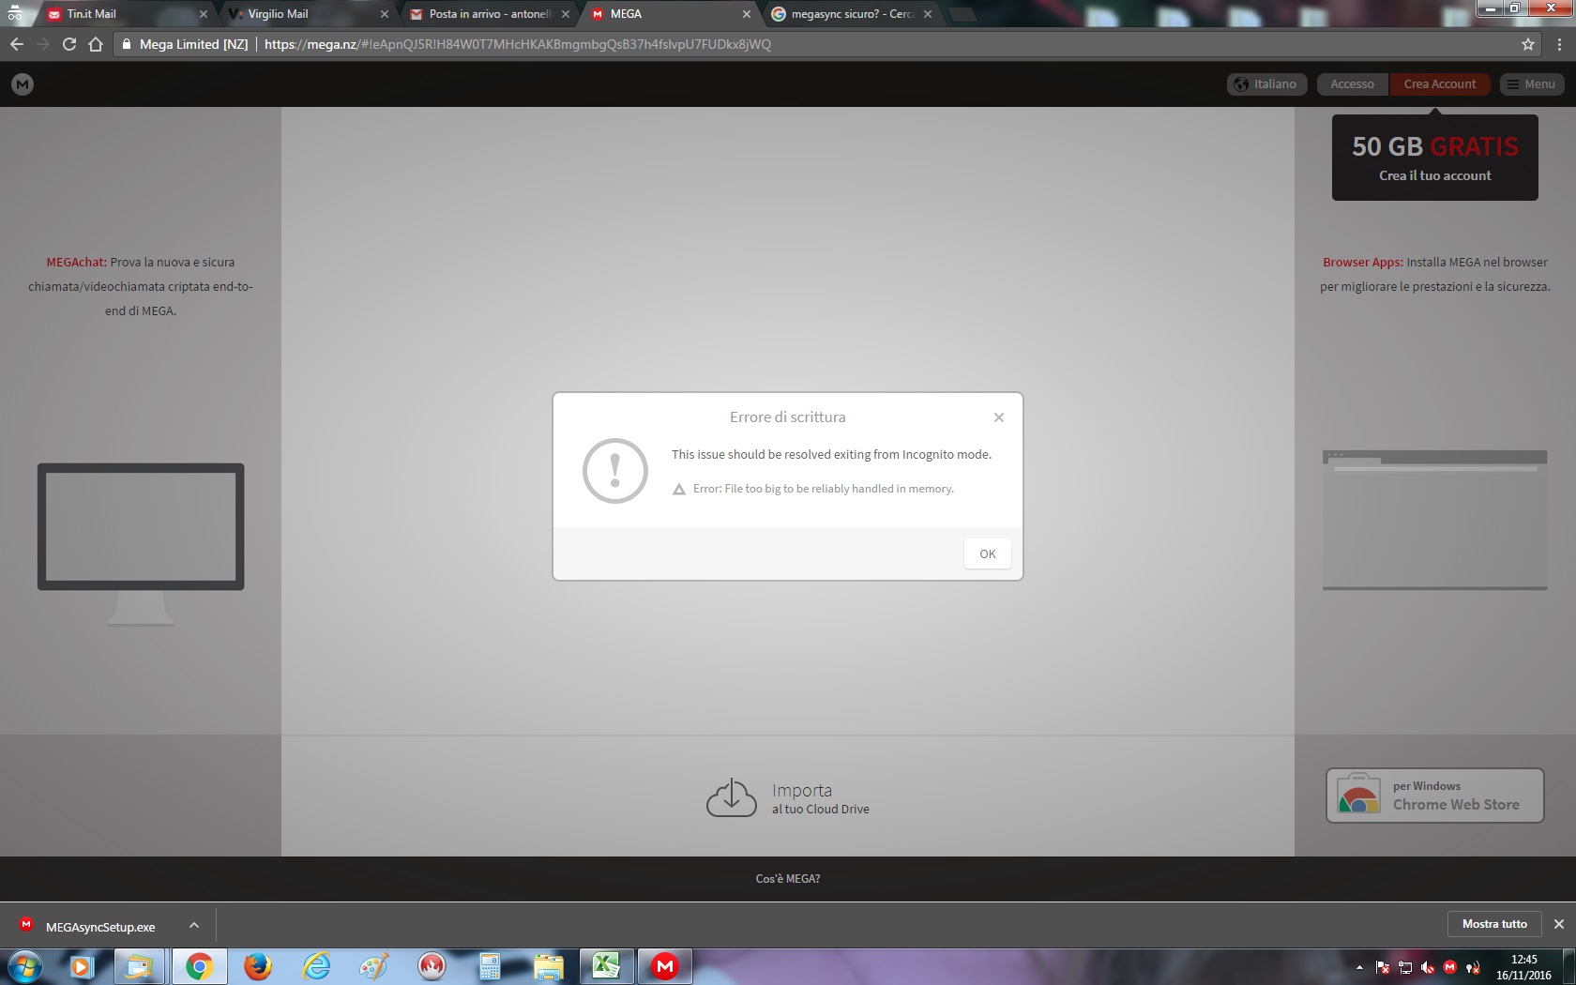
Task: Click OK in the error dialog
Action: tap(987, 553)
